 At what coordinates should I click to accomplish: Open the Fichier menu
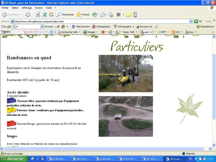click(5, 8)
